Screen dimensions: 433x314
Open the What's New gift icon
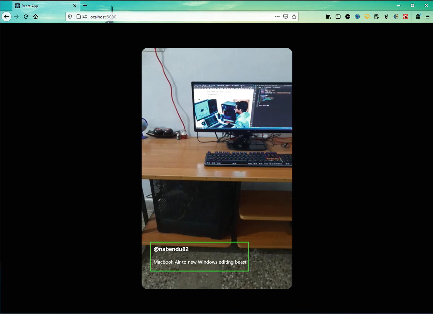tap(418, 17)
